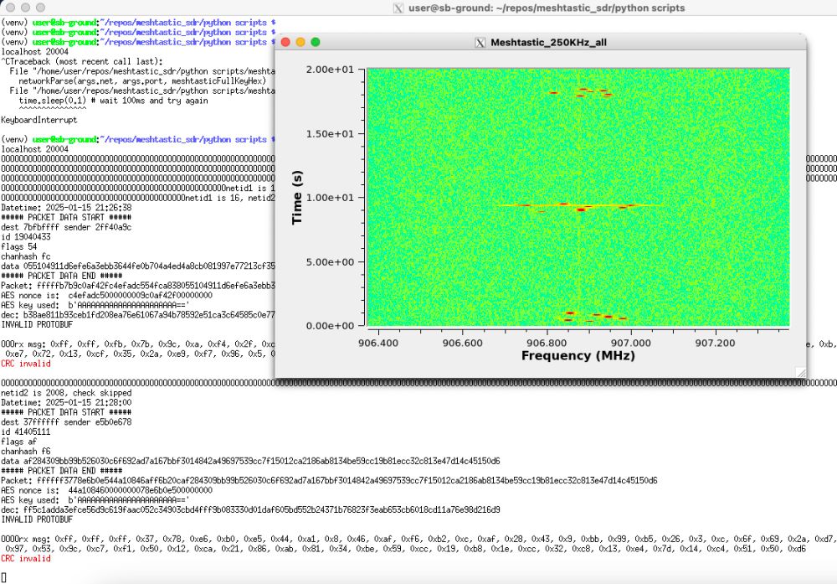Click 'Datetime: 2025-01-15 21:28:00' in terminal
This screenshot has width=837, height=584.
coord(66,402)
